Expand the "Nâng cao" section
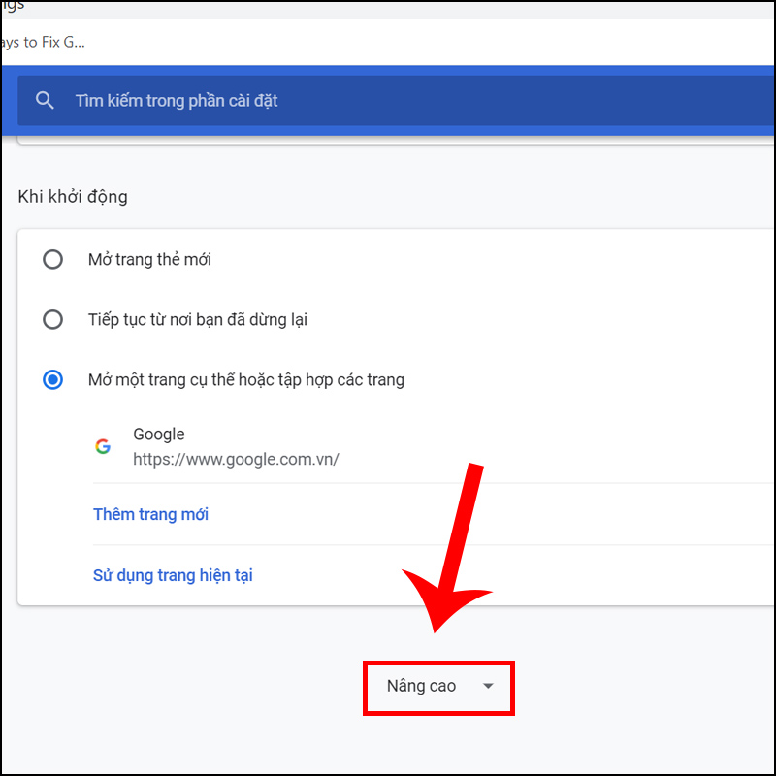This screenshot has width=776, height=776. [x=439, y=688]
